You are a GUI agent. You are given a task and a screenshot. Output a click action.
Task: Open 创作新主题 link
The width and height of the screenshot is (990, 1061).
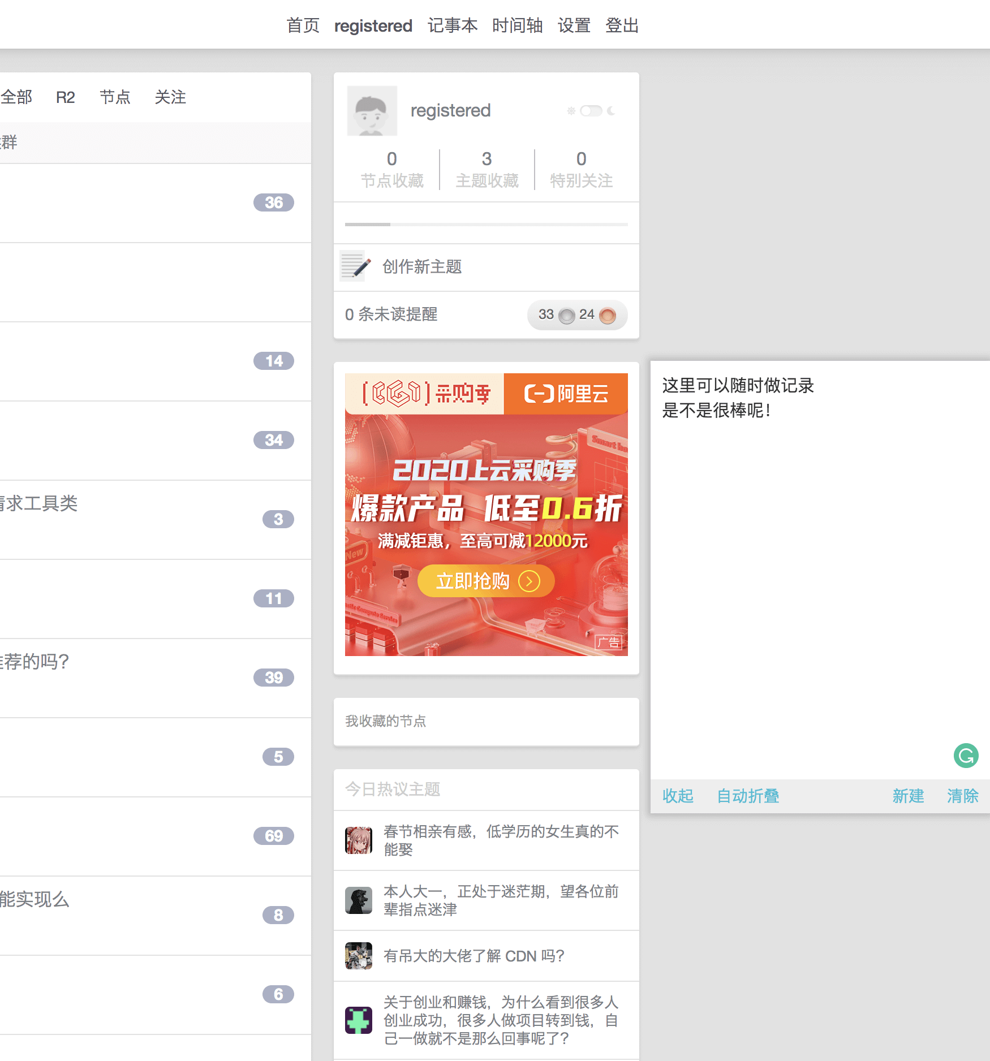[x=422, y=266]
